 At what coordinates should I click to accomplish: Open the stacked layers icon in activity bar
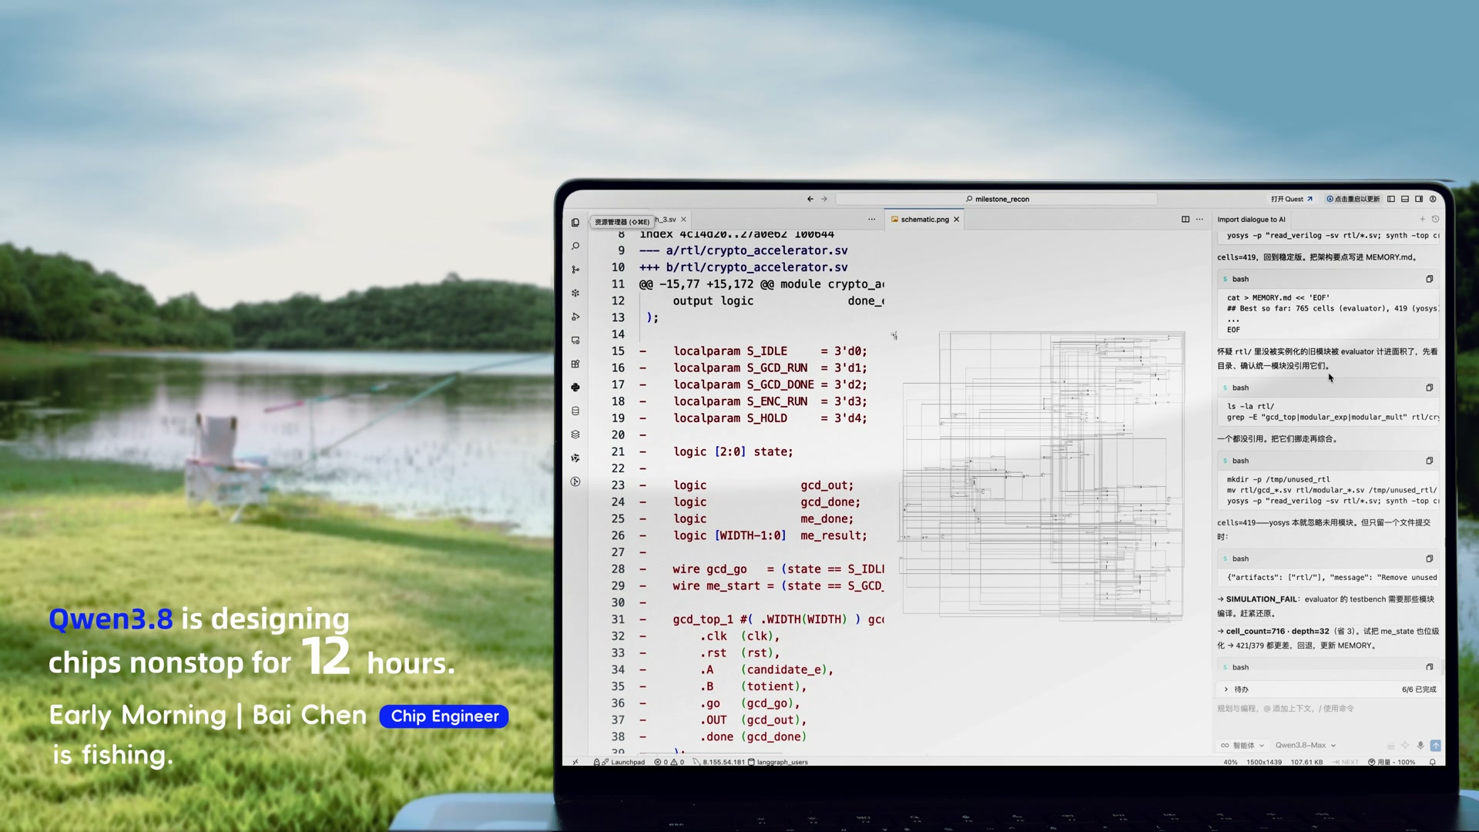575,434
